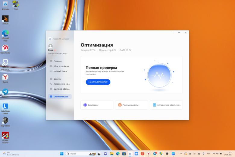Click the four-dot mini-mode icon in title bar
The width and height of the screenshot is (235, 157).
pos(172,33)
